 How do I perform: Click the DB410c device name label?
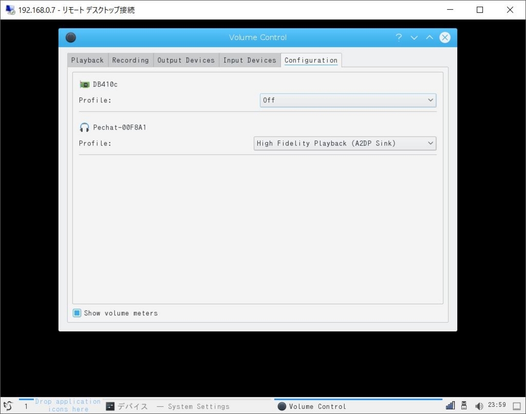[x=105, y=85]
